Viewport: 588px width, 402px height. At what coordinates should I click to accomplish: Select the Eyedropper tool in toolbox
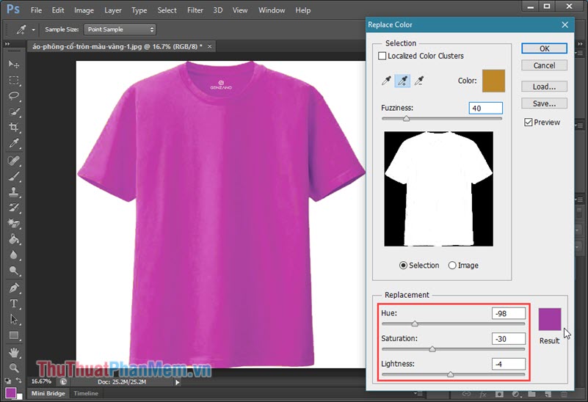coord(13,143)
